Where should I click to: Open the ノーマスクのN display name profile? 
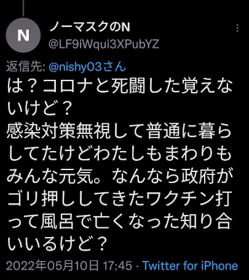coord(90,27)
